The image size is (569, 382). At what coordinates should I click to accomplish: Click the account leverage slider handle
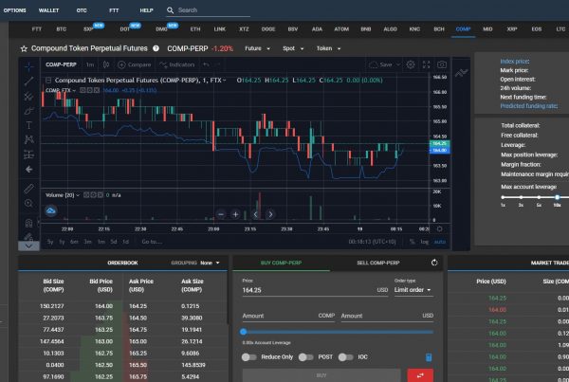(x=245, y=331)
